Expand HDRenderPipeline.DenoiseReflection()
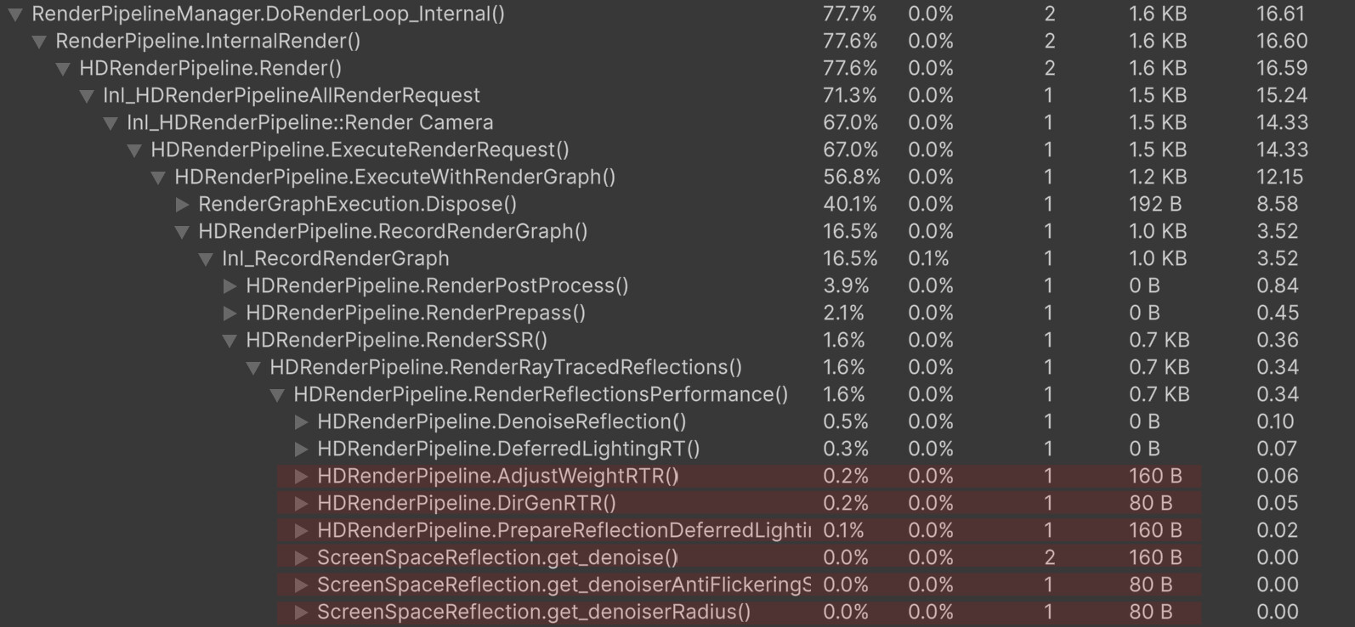Image resolution: width=1355 pixels, height=627 pixels. [x=299, y=421]
